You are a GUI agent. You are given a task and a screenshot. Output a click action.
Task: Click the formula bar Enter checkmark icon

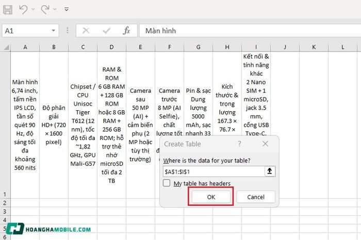[106, 30]
